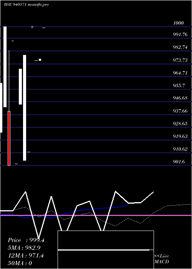The width and height of the screenshot is (192, 269).
Task: Click the red candlestick body
Action: tap(9, 138)
